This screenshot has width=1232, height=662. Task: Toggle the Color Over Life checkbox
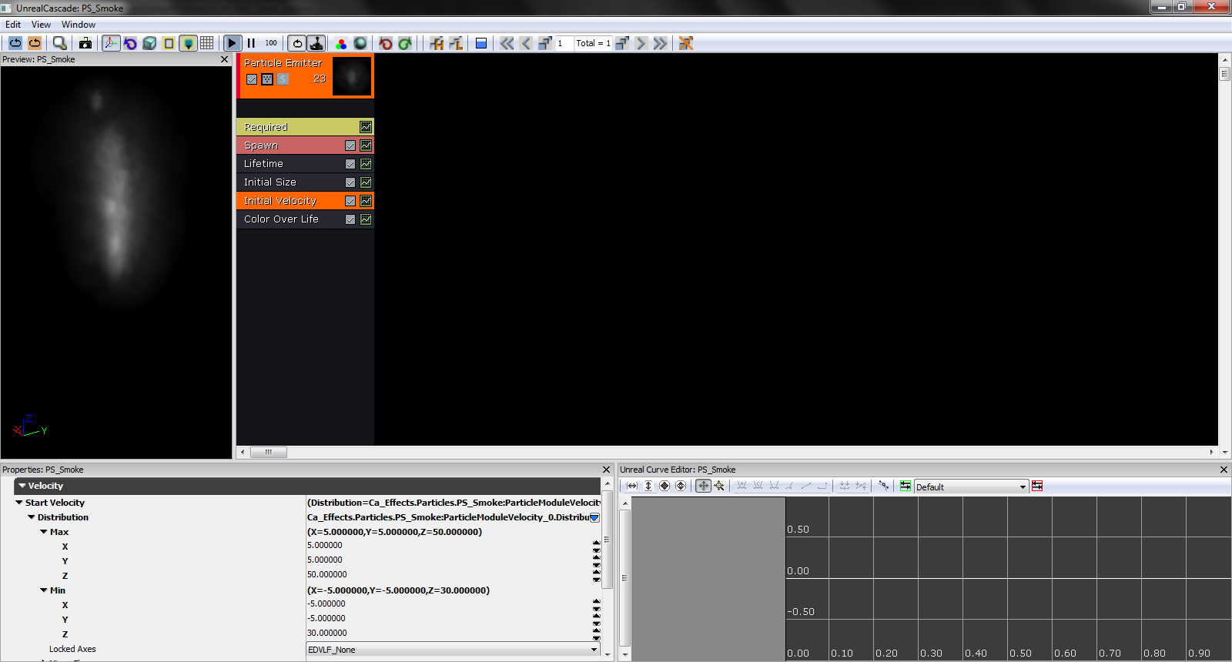[x=350, y=219]
